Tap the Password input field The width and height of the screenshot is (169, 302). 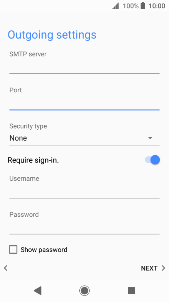pyautogui.click(x=84, y=227)
